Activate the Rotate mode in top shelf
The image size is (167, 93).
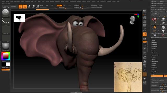[x=38, y=6]
